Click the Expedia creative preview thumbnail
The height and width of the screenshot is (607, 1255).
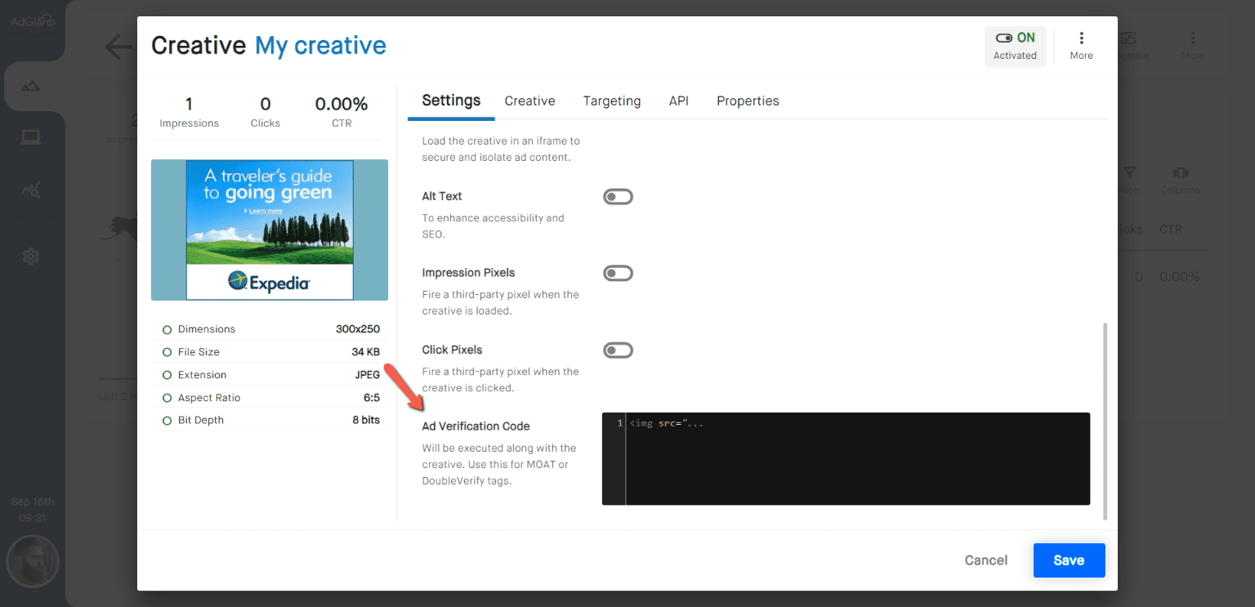[x=269, y=230]
